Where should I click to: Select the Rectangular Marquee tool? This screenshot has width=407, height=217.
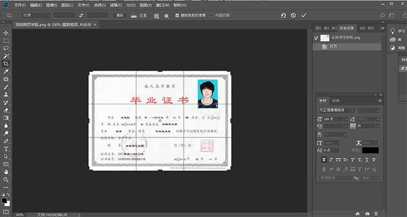point(6,41)
